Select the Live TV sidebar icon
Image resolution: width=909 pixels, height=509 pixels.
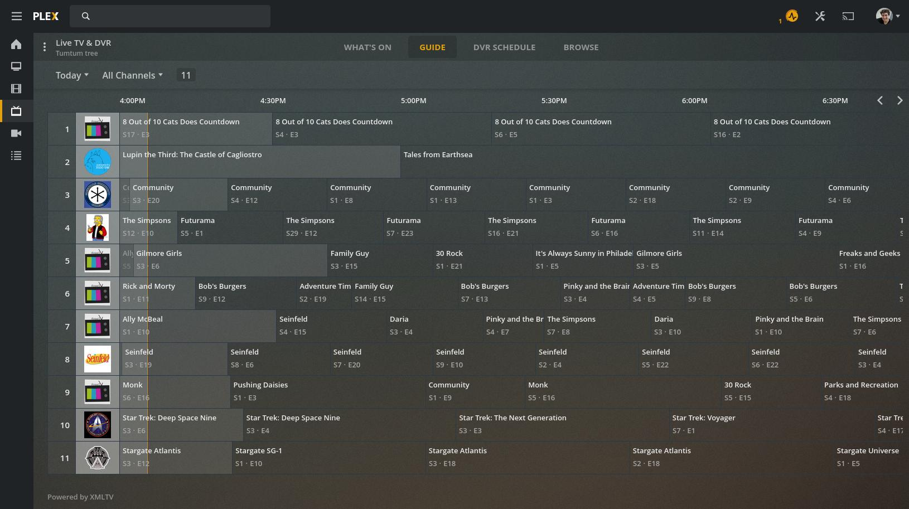point(16,111)
